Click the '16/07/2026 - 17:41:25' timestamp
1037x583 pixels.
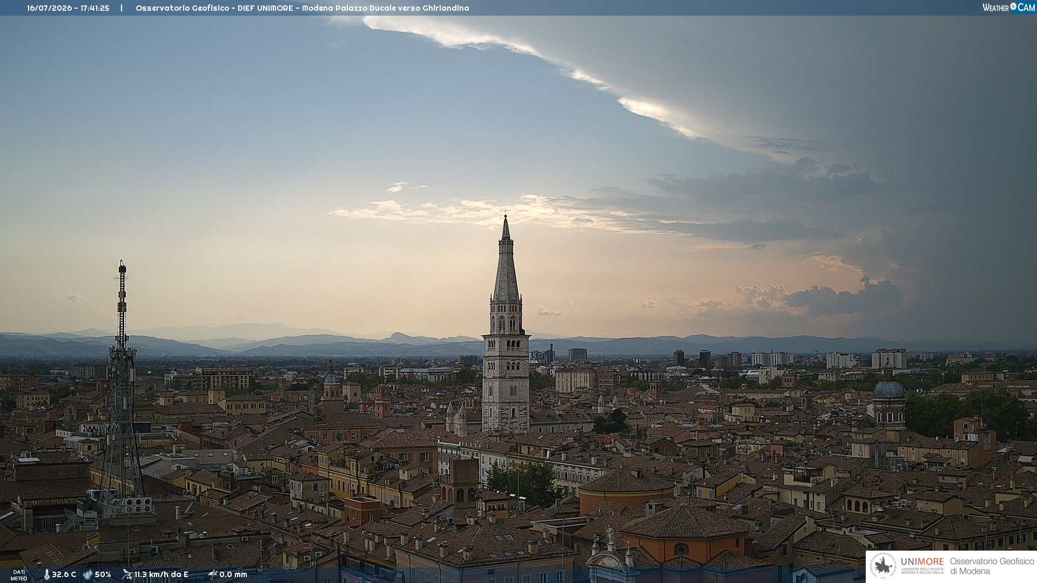click(x=68, y=8)
